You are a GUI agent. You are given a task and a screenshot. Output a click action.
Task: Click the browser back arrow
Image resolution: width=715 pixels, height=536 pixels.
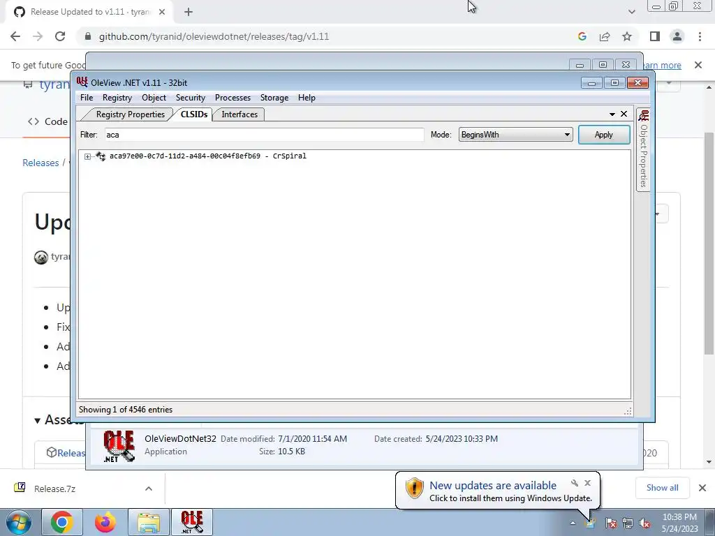(15, 36)
